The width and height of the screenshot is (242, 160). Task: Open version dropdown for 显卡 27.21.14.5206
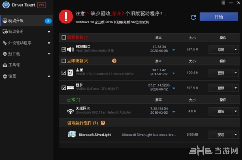pyautogui.click(x=174, y=89)
